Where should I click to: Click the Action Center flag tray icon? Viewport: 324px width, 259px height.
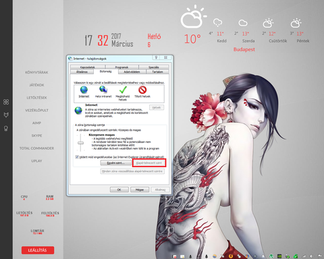(320, 256)
